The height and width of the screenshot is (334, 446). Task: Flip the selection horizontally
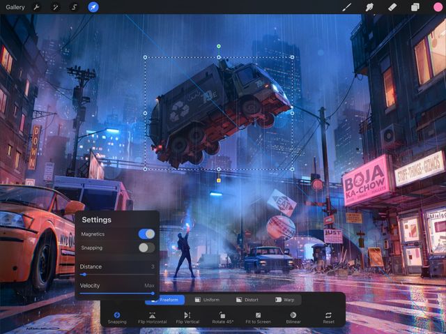(x=152, y=318)
